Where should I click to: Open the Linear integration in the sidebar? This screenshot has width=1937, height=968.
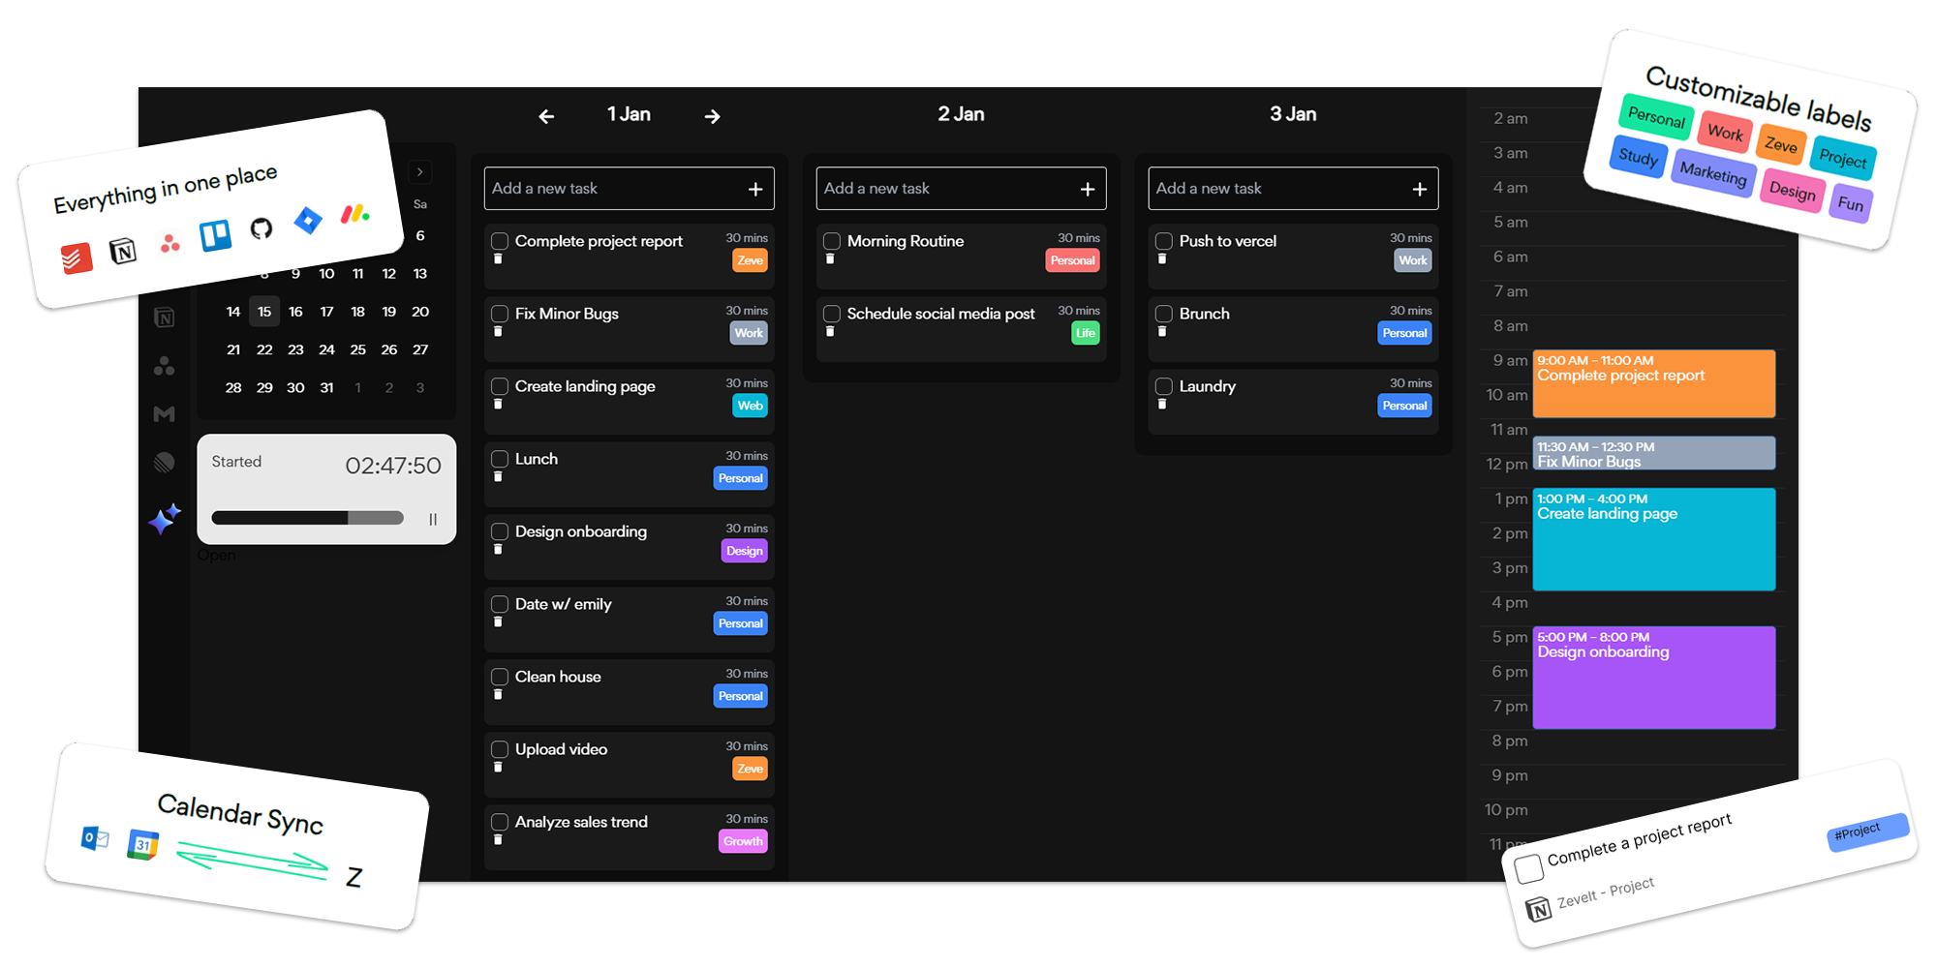165,463
